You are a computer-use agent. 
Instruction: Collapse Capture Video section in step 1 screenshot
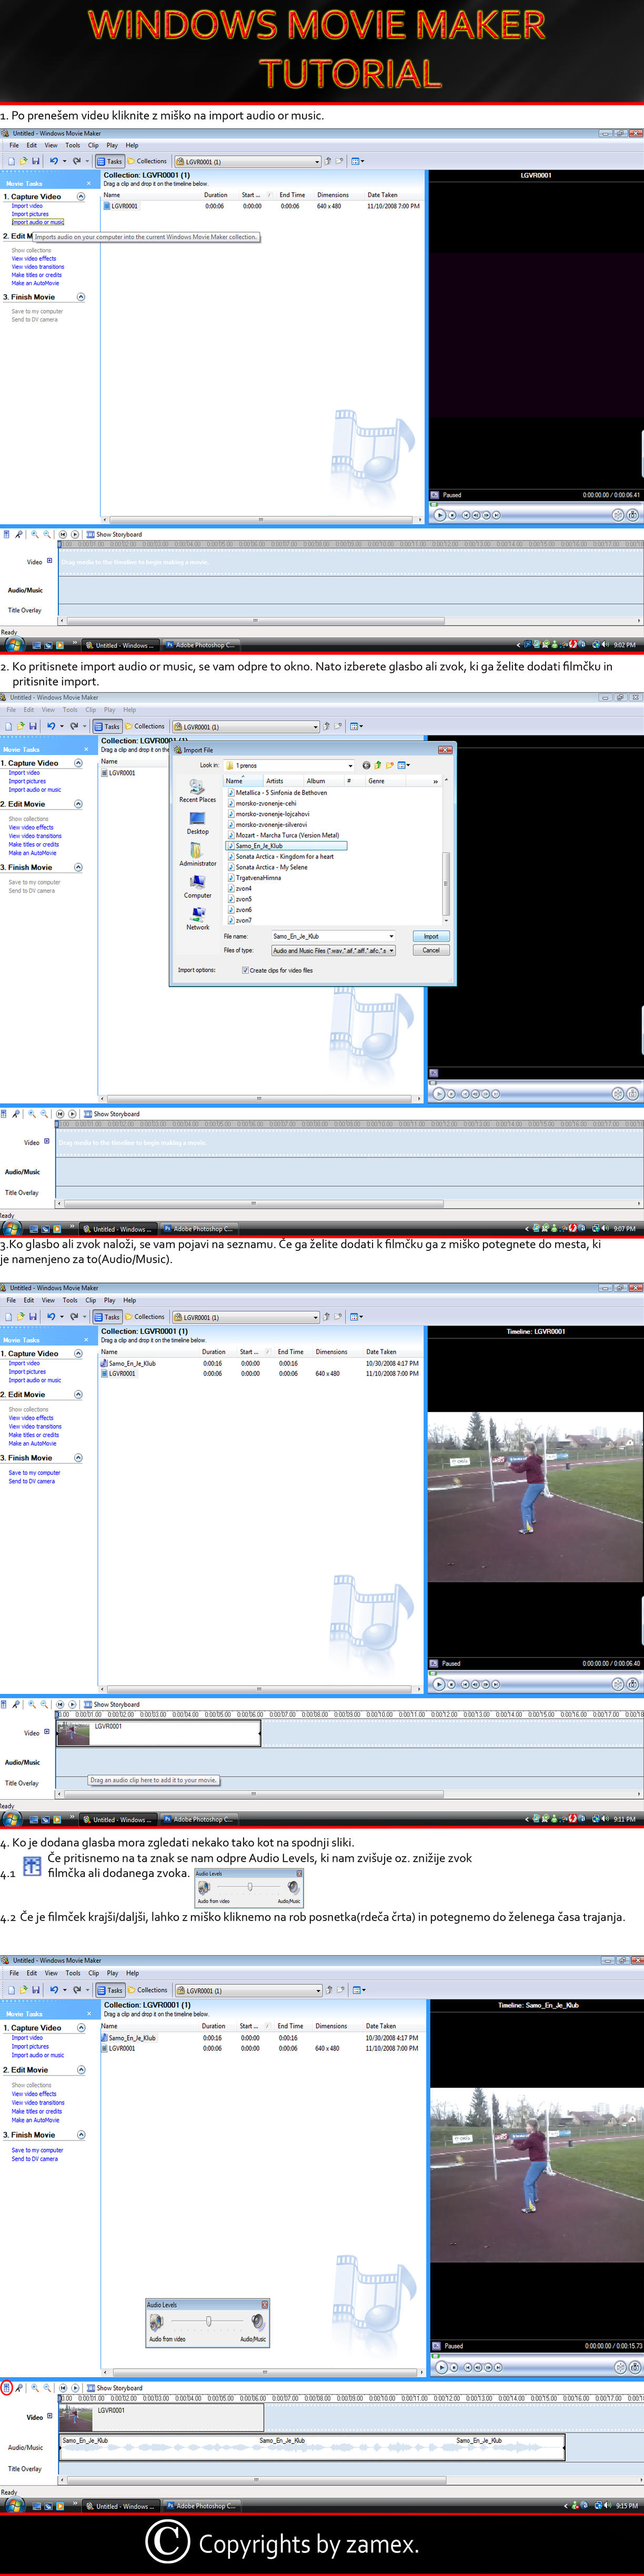81,196
